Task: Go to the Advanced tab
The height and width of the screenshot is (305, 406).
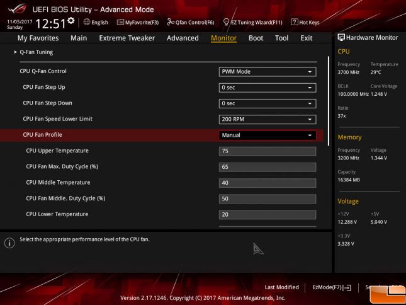Action: point(183,38)
